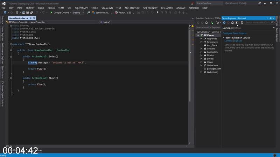Open the RESHARPER menu

pyautogui.click(x=167, y=8)
